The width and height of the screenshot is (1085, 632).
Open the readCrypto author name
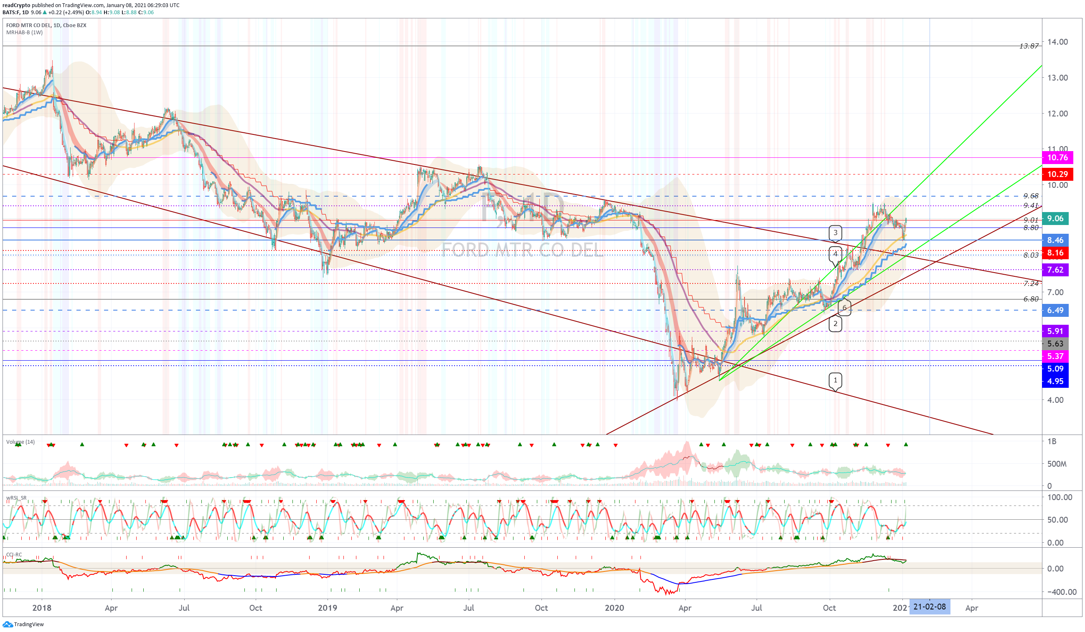[x=16, y=5]
